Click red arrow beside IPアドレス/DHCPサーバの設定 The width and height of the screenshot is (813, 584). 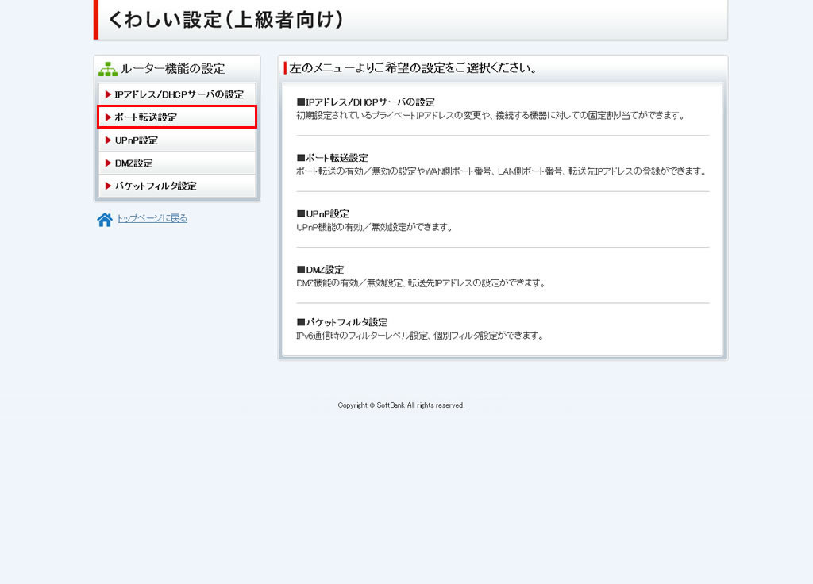(108, 94)
